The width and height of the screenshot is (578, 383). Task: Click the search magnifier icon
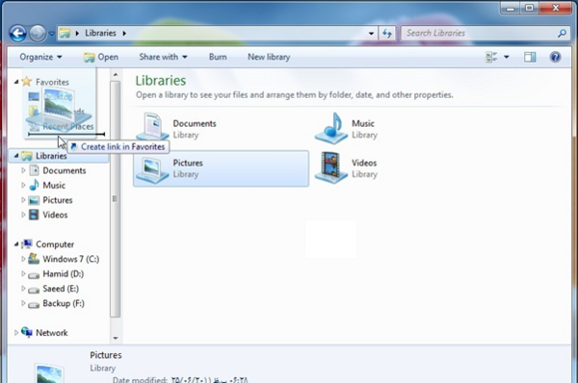(562, 34)
